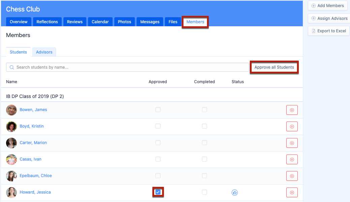The image size is (350, 202).
Task: Click remove icon for Kristin Boyd
Action: coord(292,127)
